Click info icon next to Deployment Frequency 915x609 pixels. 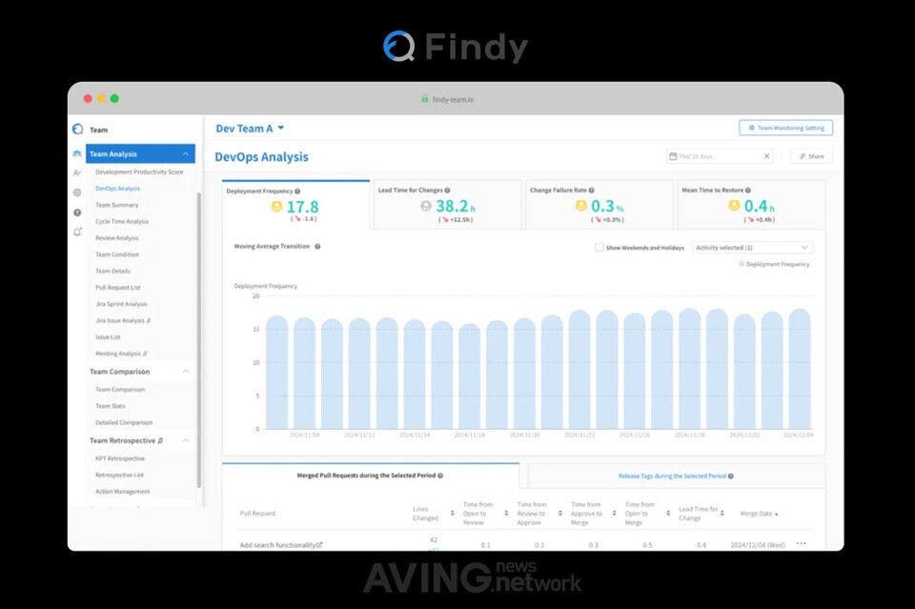[x=297, y=191]
